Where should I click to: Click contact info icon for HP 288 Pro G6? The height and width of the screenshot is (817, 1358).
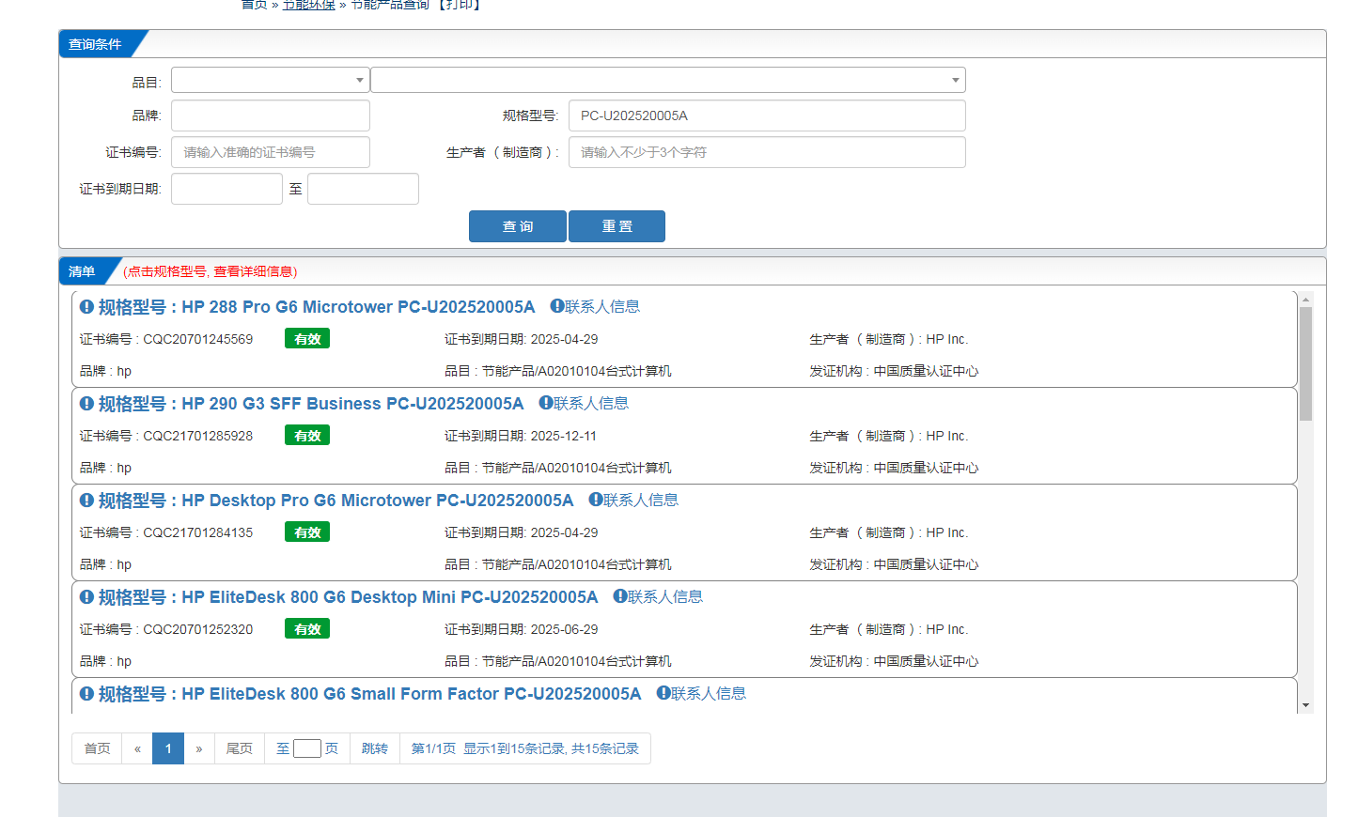click(x=556, y=306)
